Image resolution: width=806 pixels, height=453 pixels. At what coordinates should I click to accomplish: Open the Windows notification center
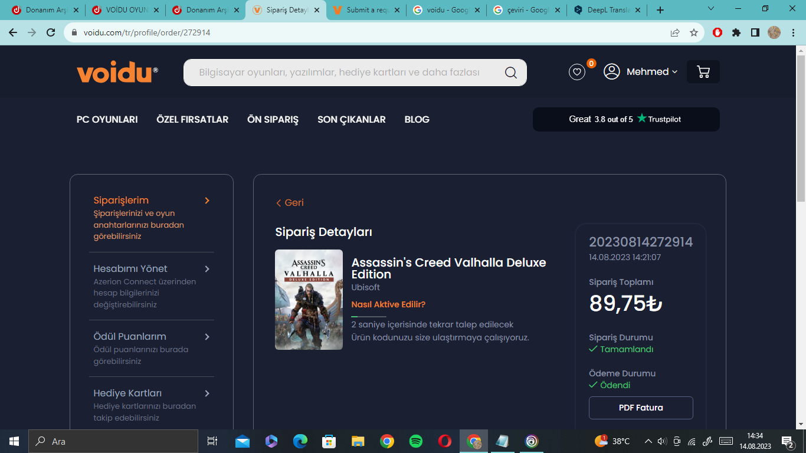pyautogui.click(x=787, y=441)
